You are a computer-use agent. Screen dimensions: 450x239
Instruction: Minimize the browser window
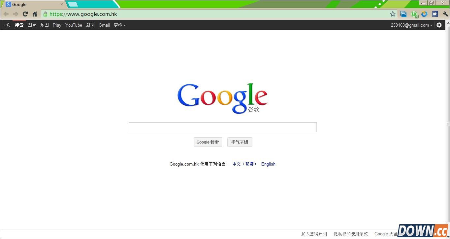(x=423, y=3)
